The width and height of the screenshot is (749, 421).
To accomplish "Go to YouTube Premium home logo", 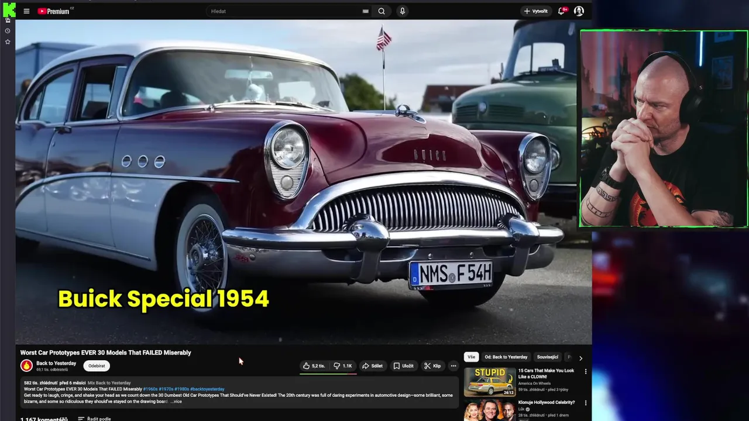I will [x=54, y=11].
